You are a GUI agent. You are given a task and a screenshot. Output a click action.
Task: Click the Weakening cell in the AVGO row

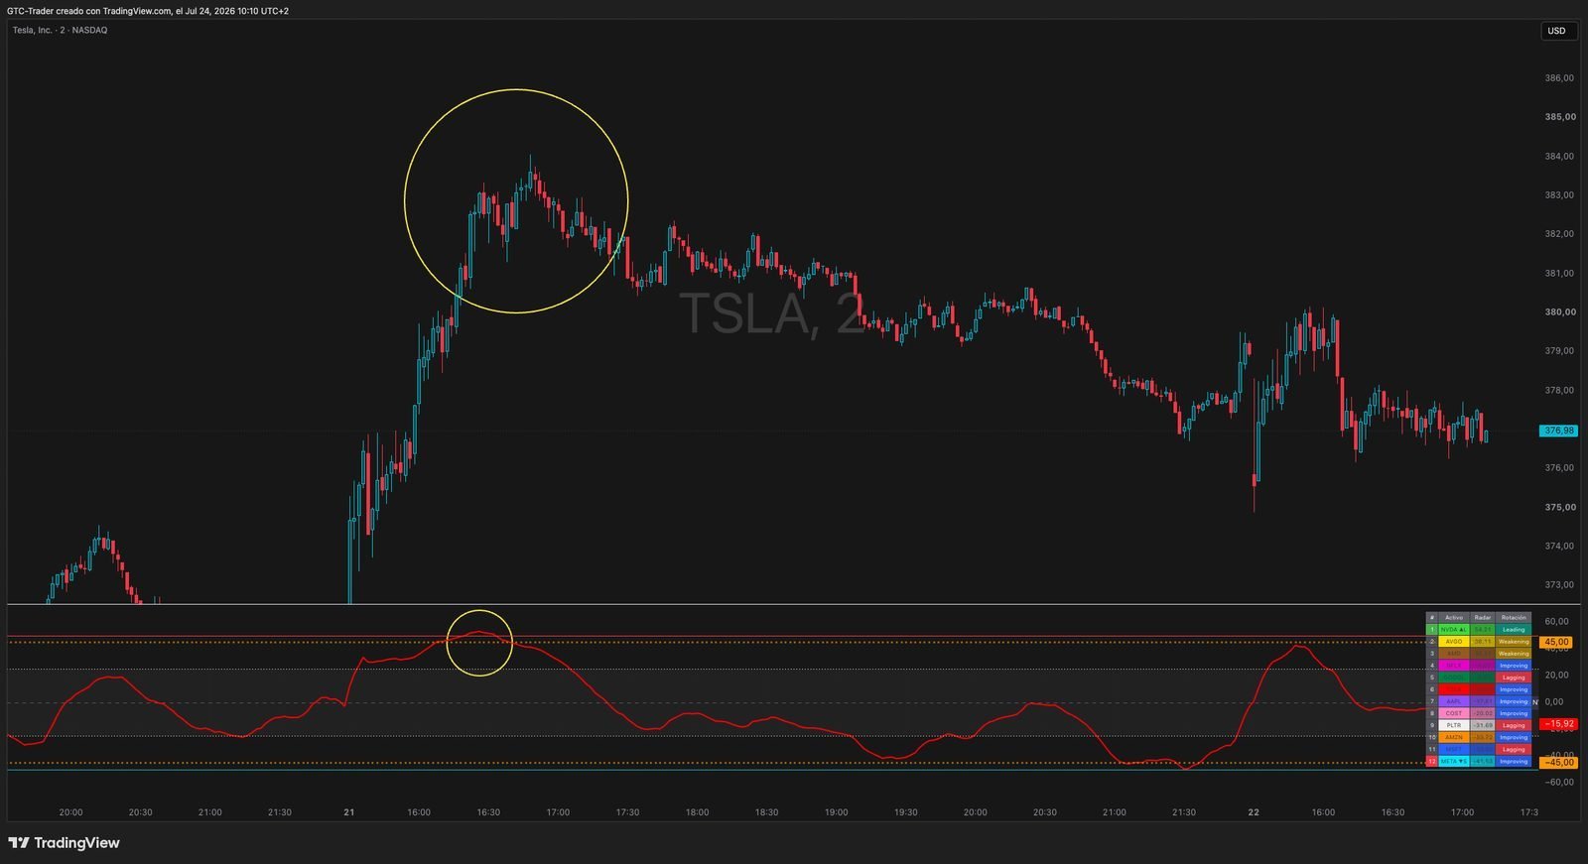(1514, 642)
